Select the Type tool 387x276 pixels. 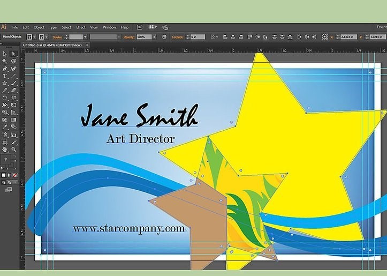click(x=5, y=76)
